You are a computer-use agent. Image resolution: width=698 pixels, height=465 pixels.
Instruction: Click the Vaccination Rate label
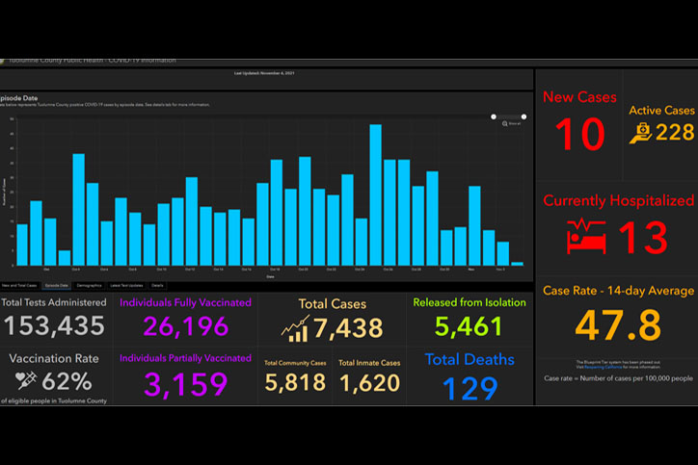click(54, 358)
